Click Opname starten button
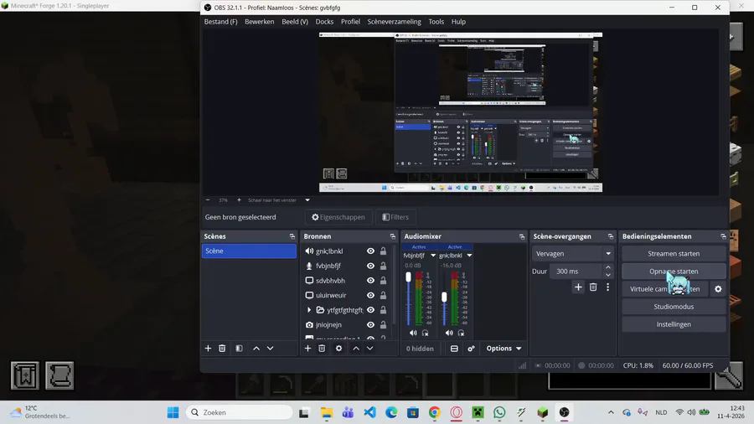 (674, 271)
